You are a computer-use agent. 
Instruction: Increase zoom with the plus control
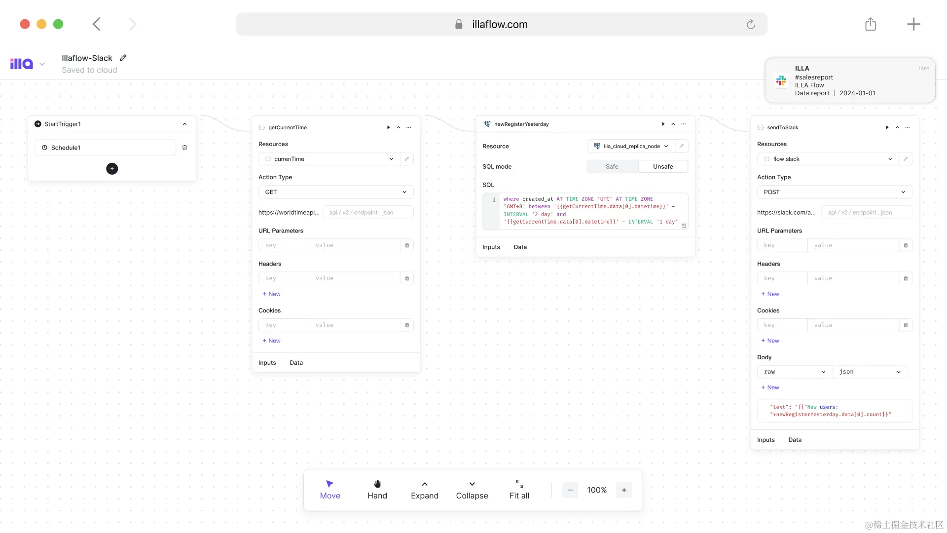click(x=624, y=490)
